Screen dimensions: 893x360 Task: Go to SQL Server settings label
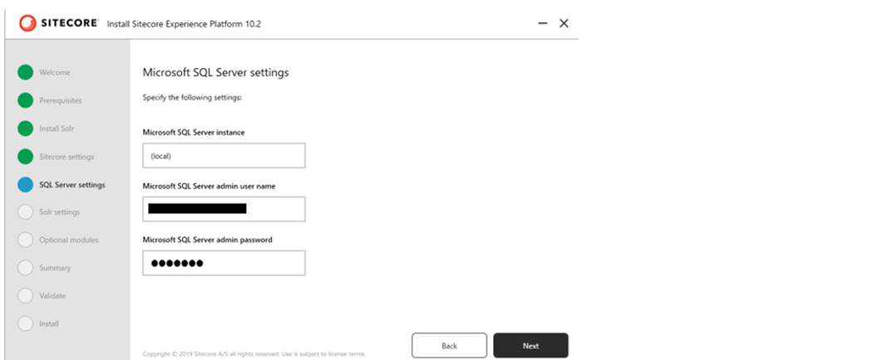[72, 185]
